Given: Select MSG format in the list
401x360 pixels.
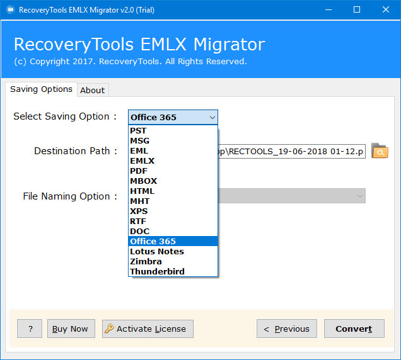Looking at the screenshot, I should click(x=140, y=141).
